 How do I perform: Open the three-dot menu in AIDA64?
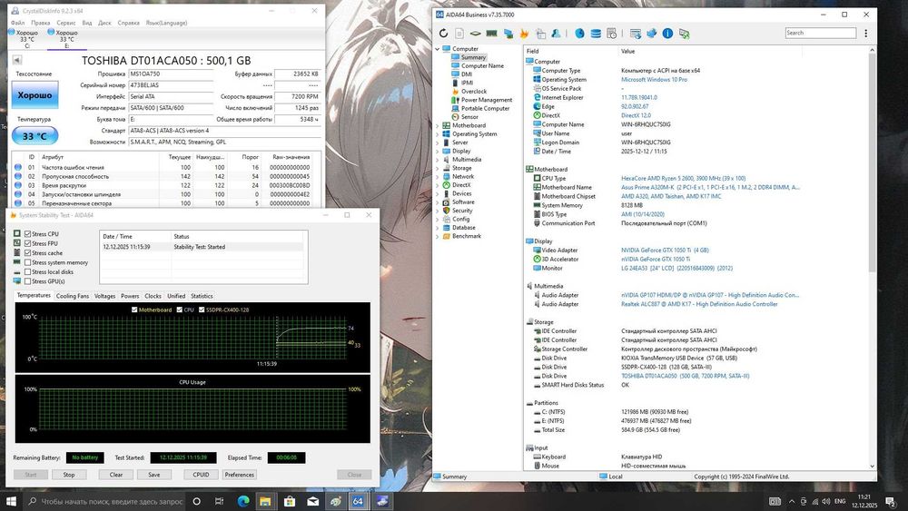coord(865,34)
